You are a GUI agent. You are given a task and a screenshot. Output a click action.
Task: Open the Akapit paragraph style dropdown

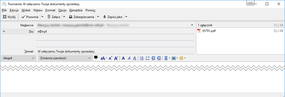[19, 58]
